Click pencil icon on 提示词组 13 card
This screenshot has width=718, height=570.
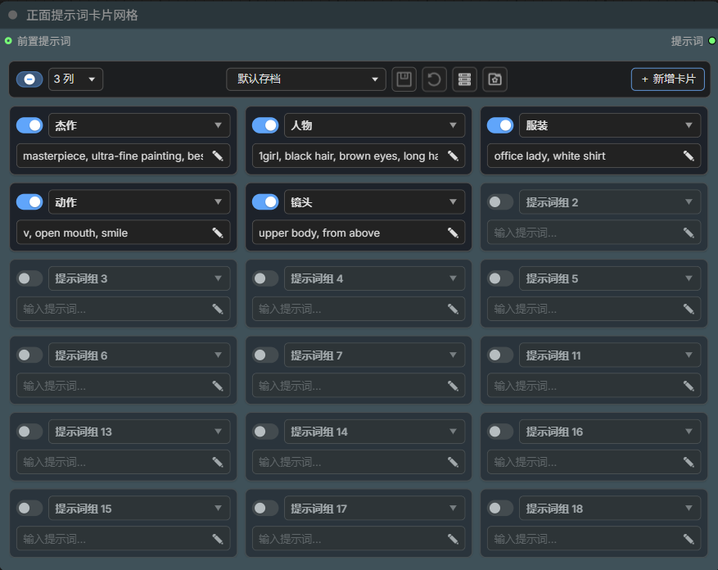218,463
